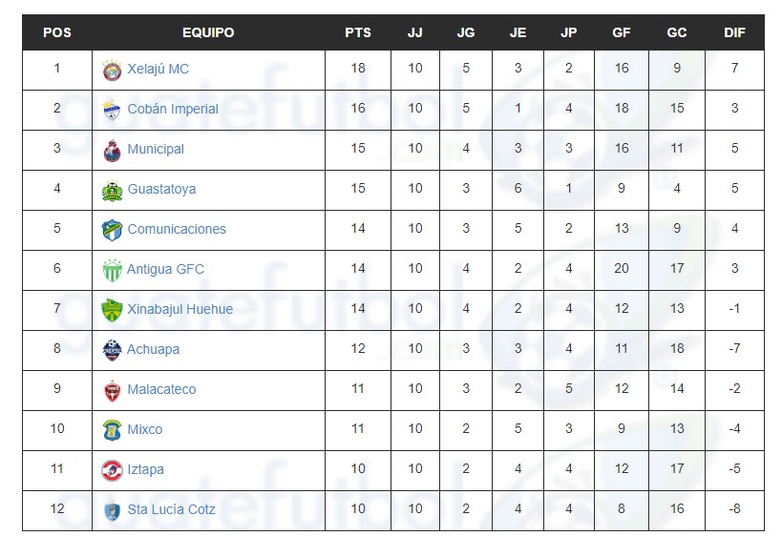Click the Iztapa round club logo
Viewport: 782px width, 536px height.
[x=112, y=470]
